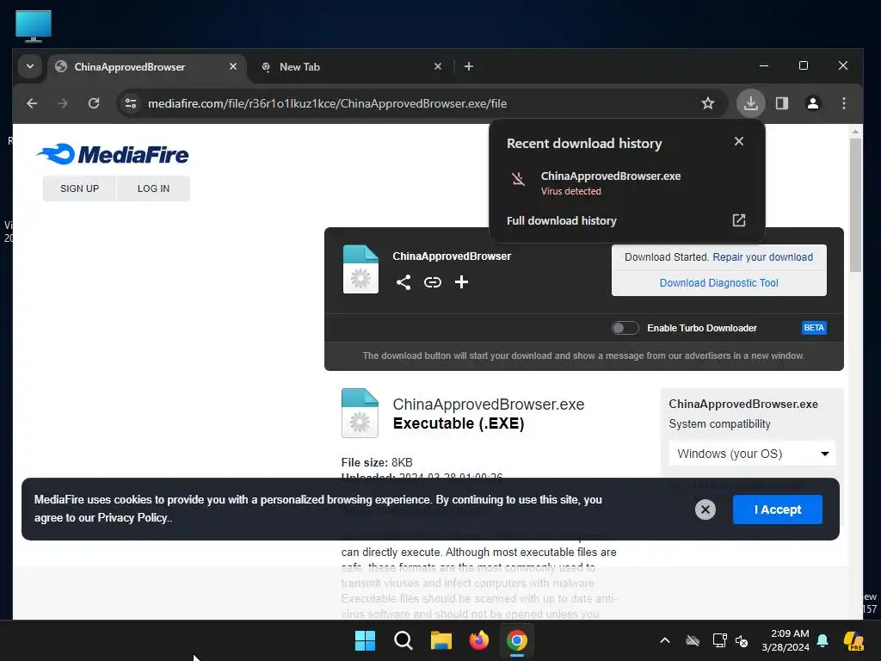Image resolution: width=881 pixels, height=661 pixels.
Task: Click the LOG IN button
Action: coord(153,188)
